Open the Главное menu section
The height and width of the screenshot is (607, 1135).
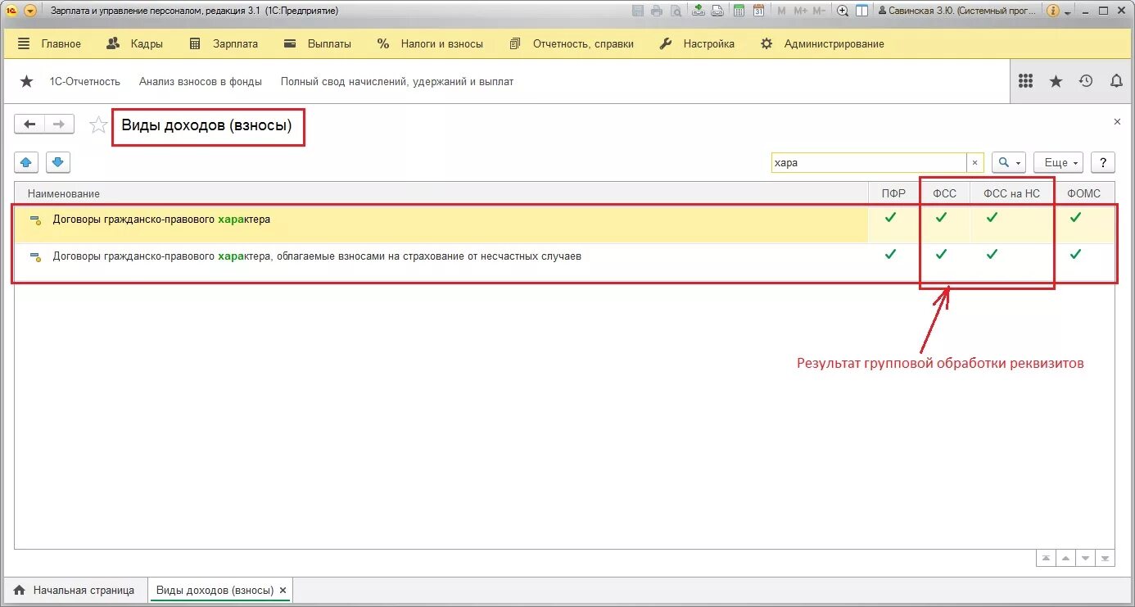click(49, 44)
